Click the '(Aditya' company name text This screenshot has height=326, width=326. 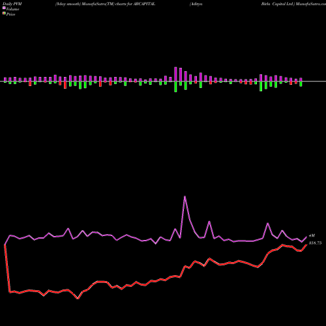tap(196, 4)
